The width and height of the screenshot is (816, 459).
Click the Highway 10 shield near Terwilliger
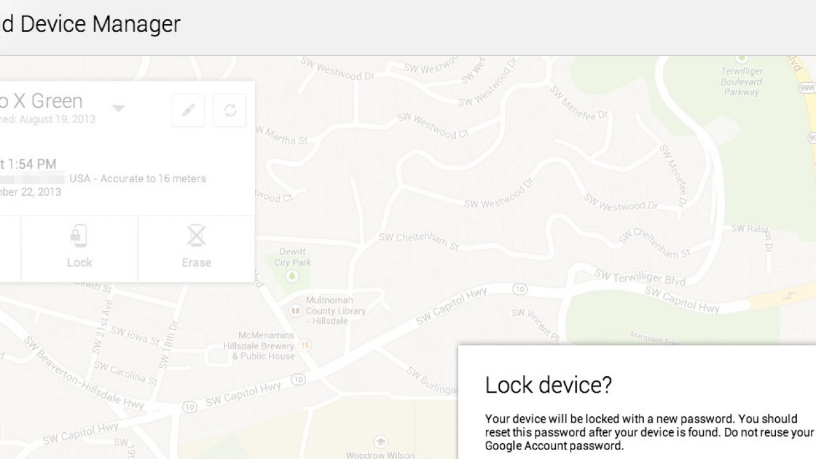(x=521, y=290)
